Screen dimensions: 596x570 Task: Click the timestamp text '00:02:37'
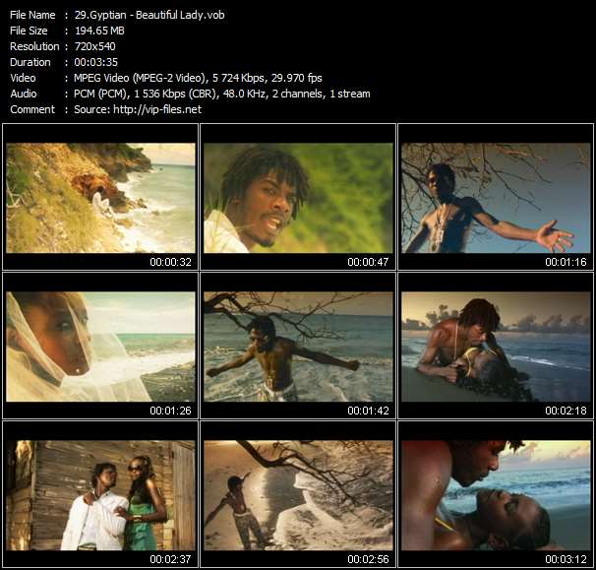(171, 559)
